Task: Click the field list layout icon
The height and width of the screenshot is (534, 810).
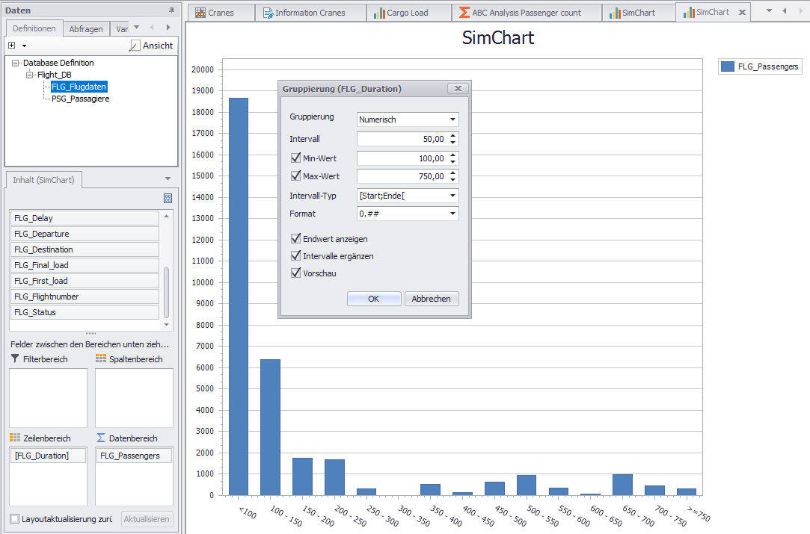Action: 168,198
